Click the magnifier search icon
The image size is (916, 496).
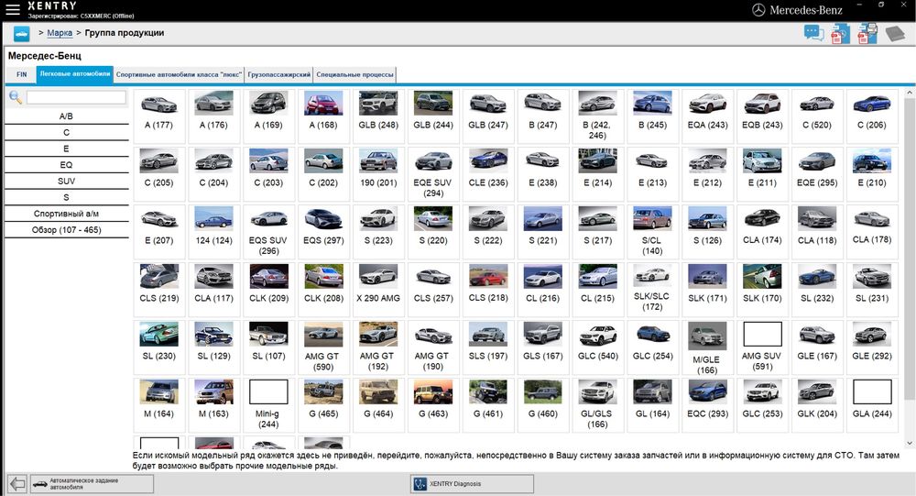[x=16, y=98]
